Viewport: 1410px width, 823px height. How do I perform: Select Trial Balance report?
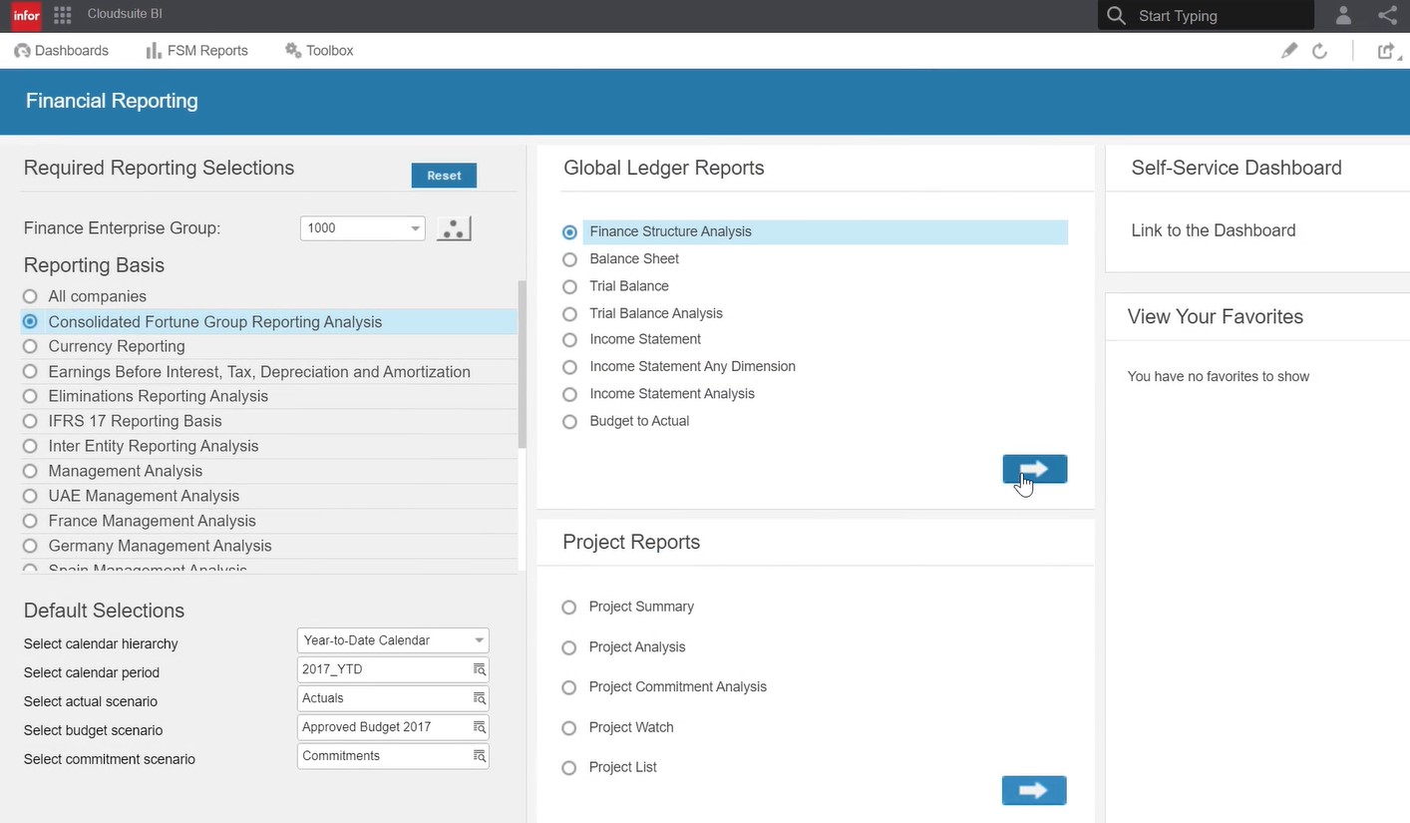(x=617, y=286)
